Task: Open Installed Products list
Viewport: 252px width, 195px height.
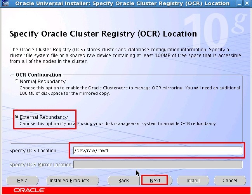Action: (72, 181)
